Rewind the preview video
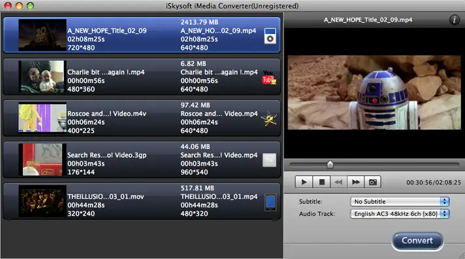 338,182
